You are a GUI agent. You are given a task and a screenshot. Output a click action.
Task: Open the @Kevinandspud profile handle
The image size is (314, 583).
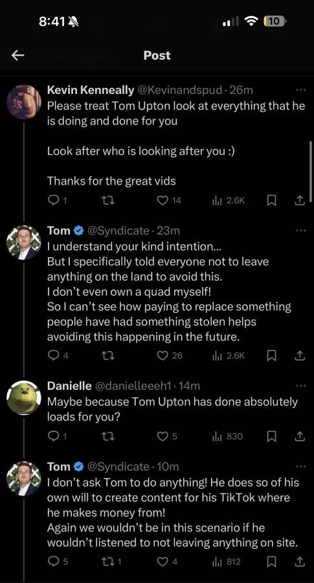(x=181, y=90)
